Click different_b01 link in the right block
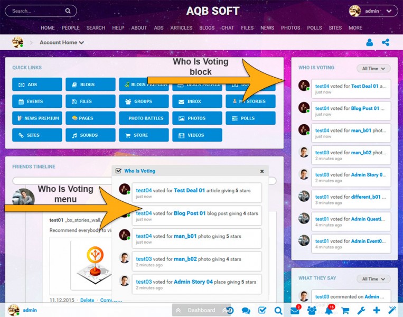Image resolution: width=403 pixels, height=317 pixels. (365, 197)
